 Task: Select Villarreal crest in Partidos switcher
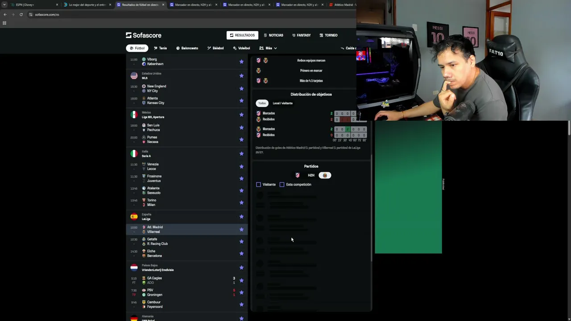click(x=325, y=175)
